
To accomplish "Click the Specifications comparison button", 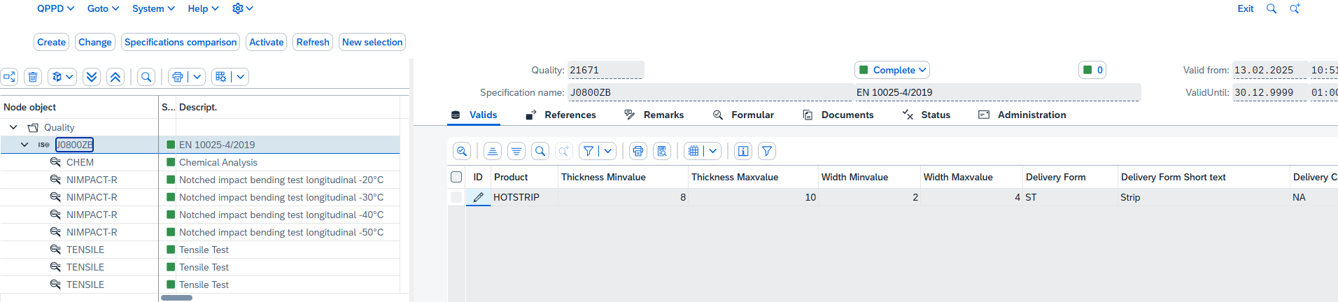I will pyautogui.click(x=181, y=42).
